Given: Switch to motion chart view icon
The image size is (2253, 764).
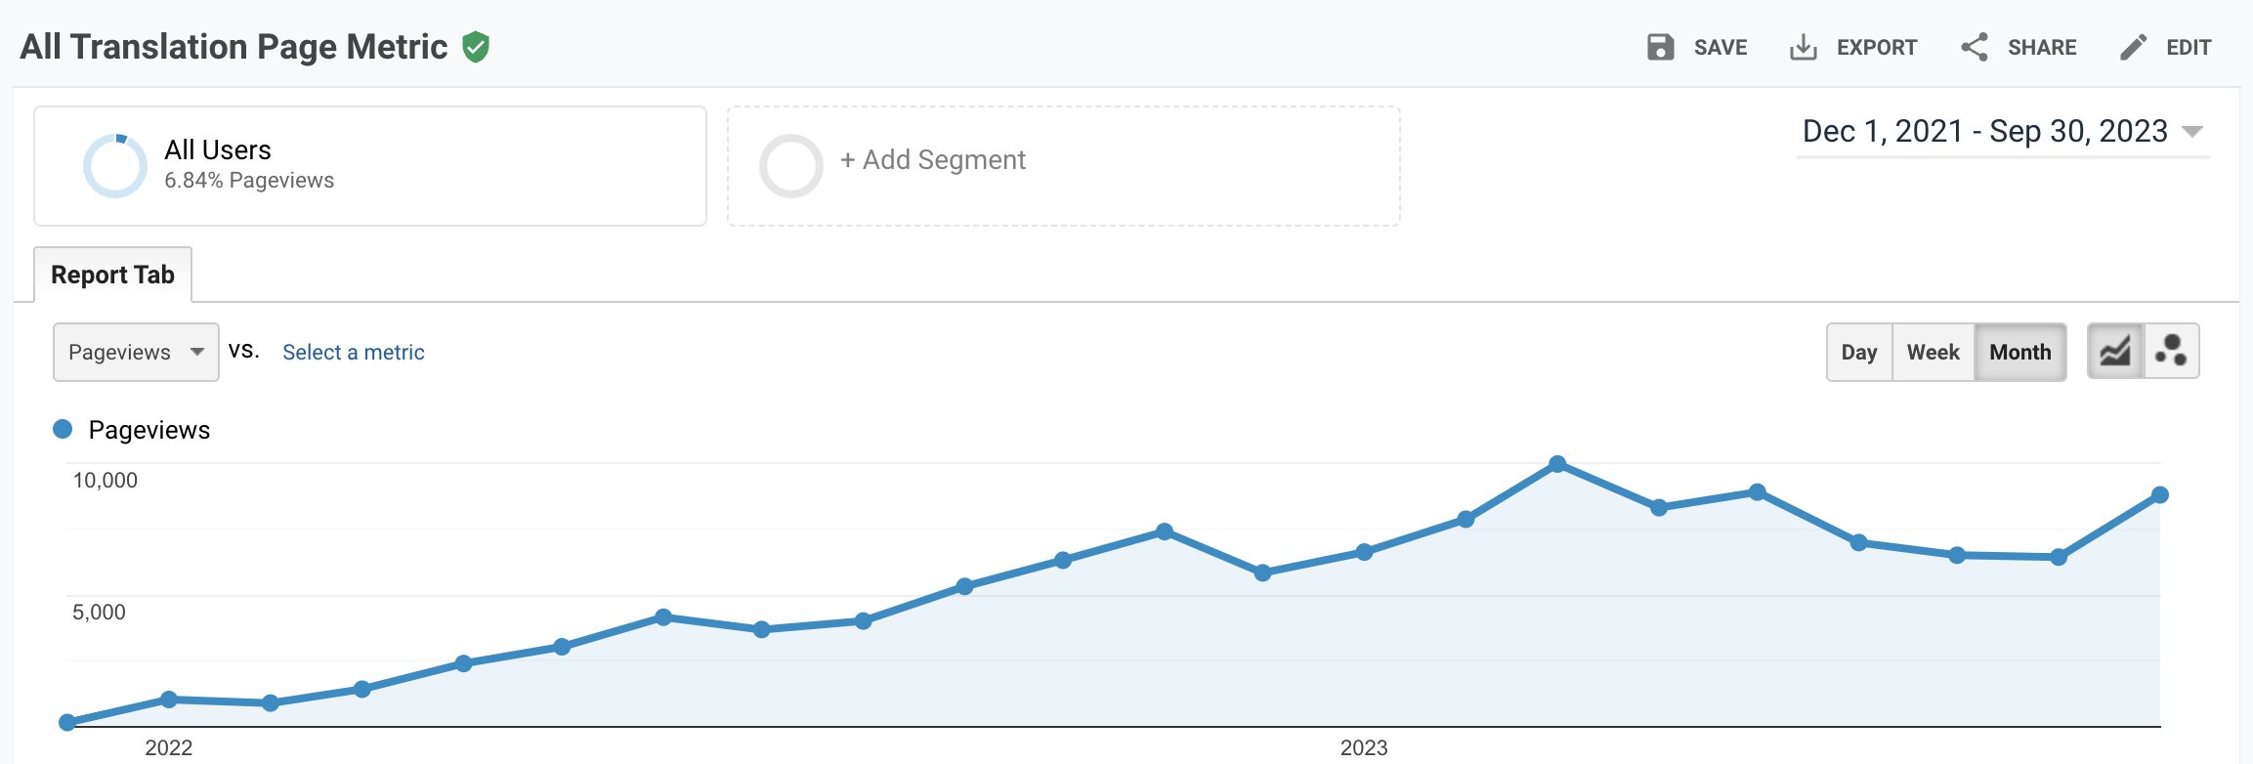Looking at the screenshot, I should [2171, 352].
